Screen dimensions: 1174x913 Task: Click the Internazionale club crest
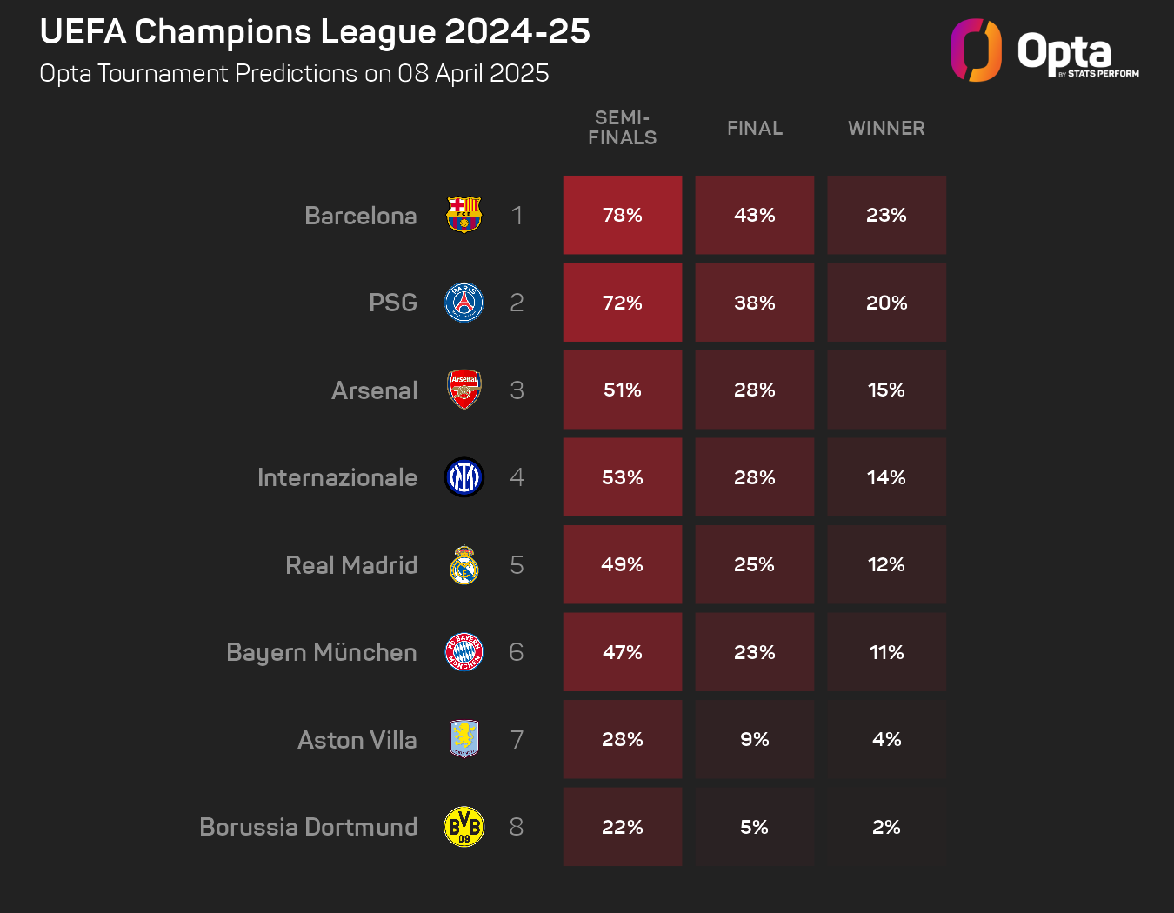pyautogui.click(x=464, y=477)
